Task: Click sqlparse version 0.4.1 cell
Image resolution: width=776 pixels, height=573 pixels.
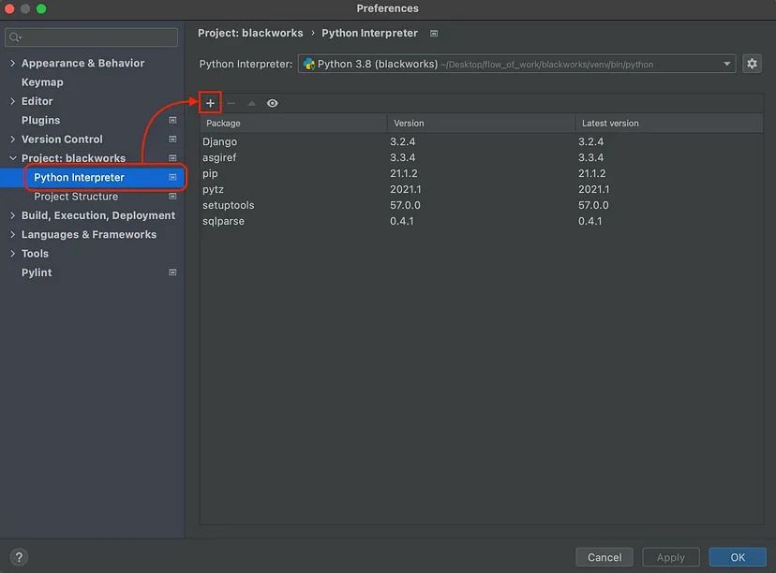Action: (401, 221)
